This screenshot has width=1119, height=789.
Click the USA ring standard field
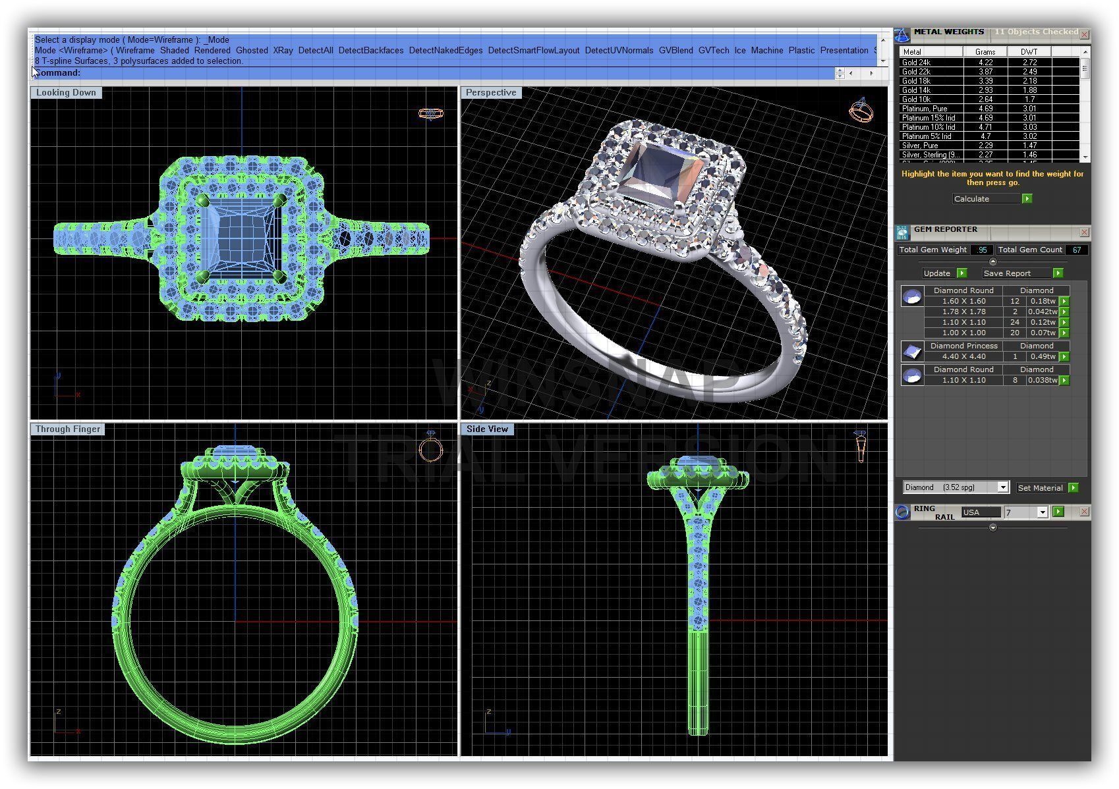pos(981,512)
